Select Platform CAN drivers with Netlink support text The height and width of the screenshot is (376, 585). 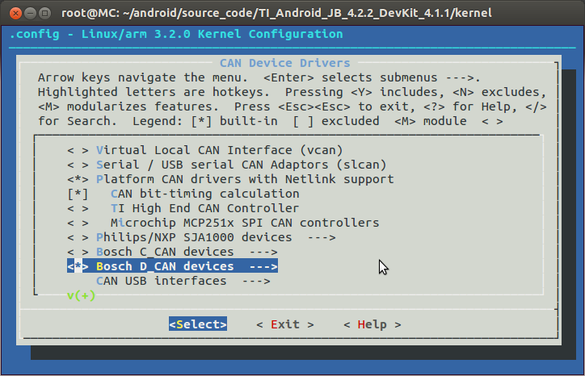(245, 179)
